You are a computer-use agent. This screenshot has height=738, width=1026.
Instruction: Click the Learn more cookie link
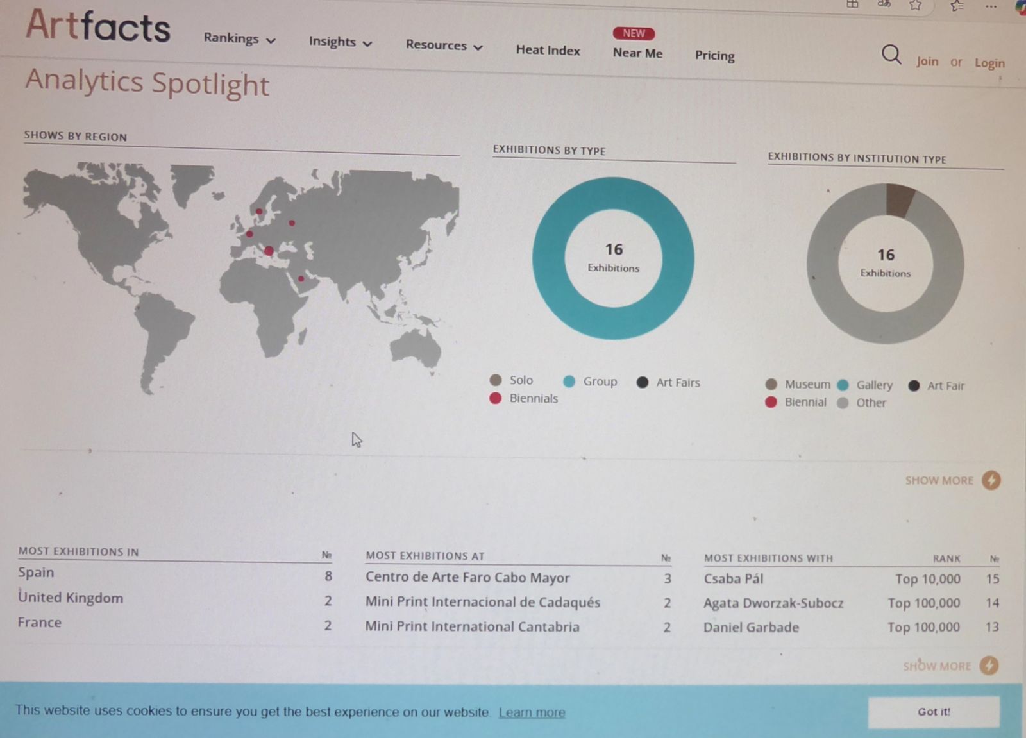pyautogui.click(x=532, y=712)
